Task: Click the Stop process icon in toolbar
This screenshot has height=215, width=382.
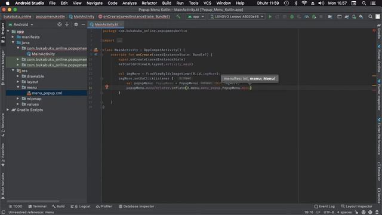Action: pos(321,17)
